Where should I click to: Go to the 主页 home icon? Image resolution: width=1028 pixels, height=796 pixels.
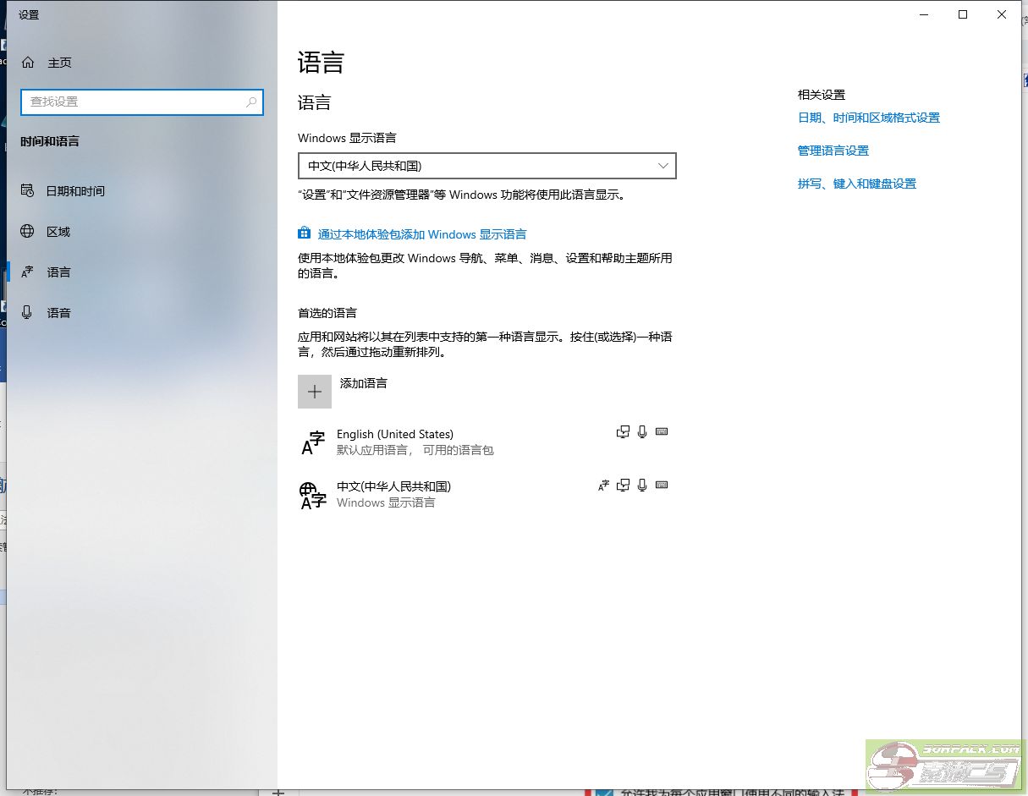click(x=28, y=63)
